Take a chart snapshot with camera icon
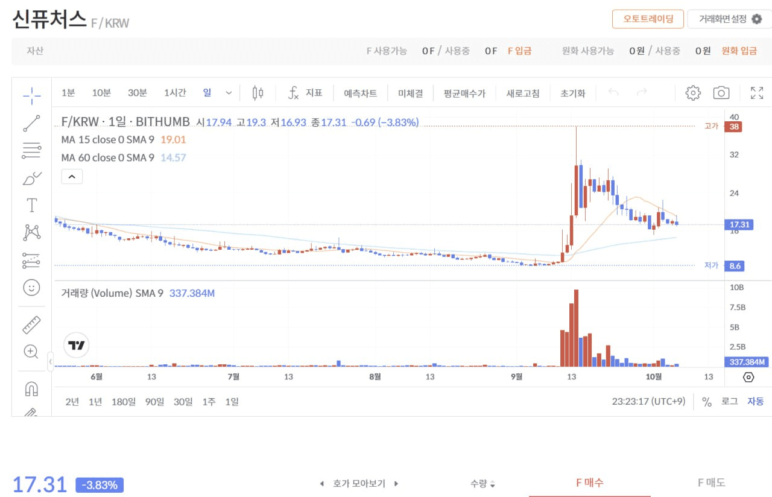772x497 pixels. (721, 93)
